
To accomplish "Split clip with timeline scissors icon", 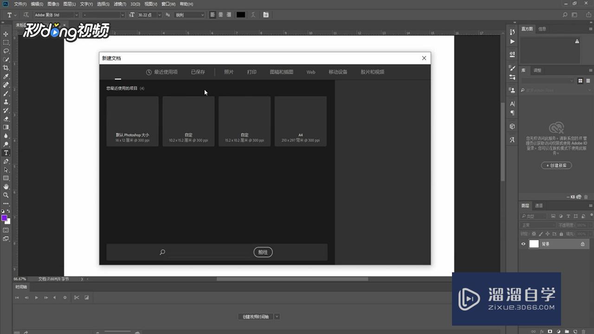I will tap(77, 297).
